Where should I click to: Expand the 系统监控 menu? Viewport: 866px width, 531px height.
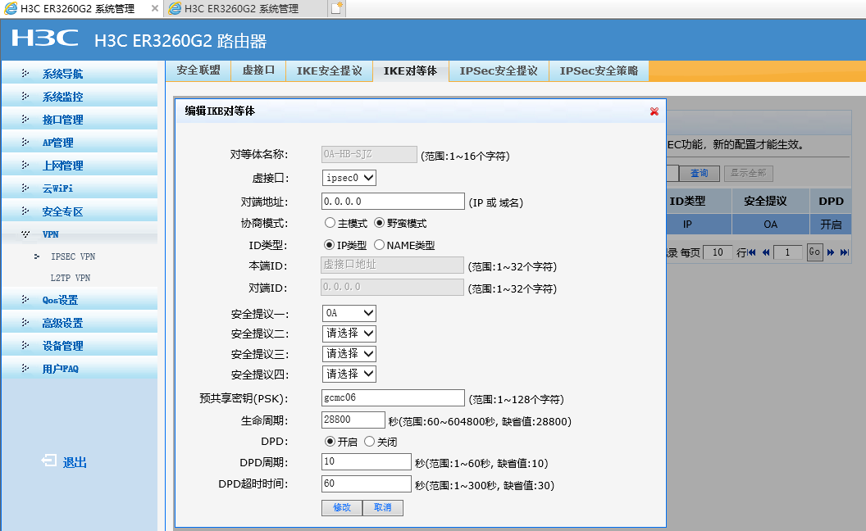tap(80, 97)
